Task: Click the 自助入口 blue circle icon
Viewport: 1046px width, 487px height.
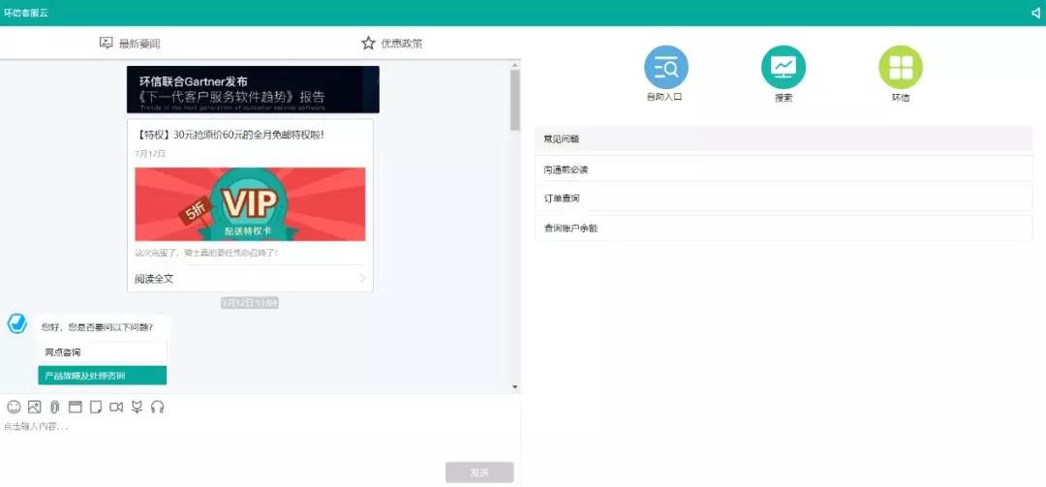Action: point(665,68)
